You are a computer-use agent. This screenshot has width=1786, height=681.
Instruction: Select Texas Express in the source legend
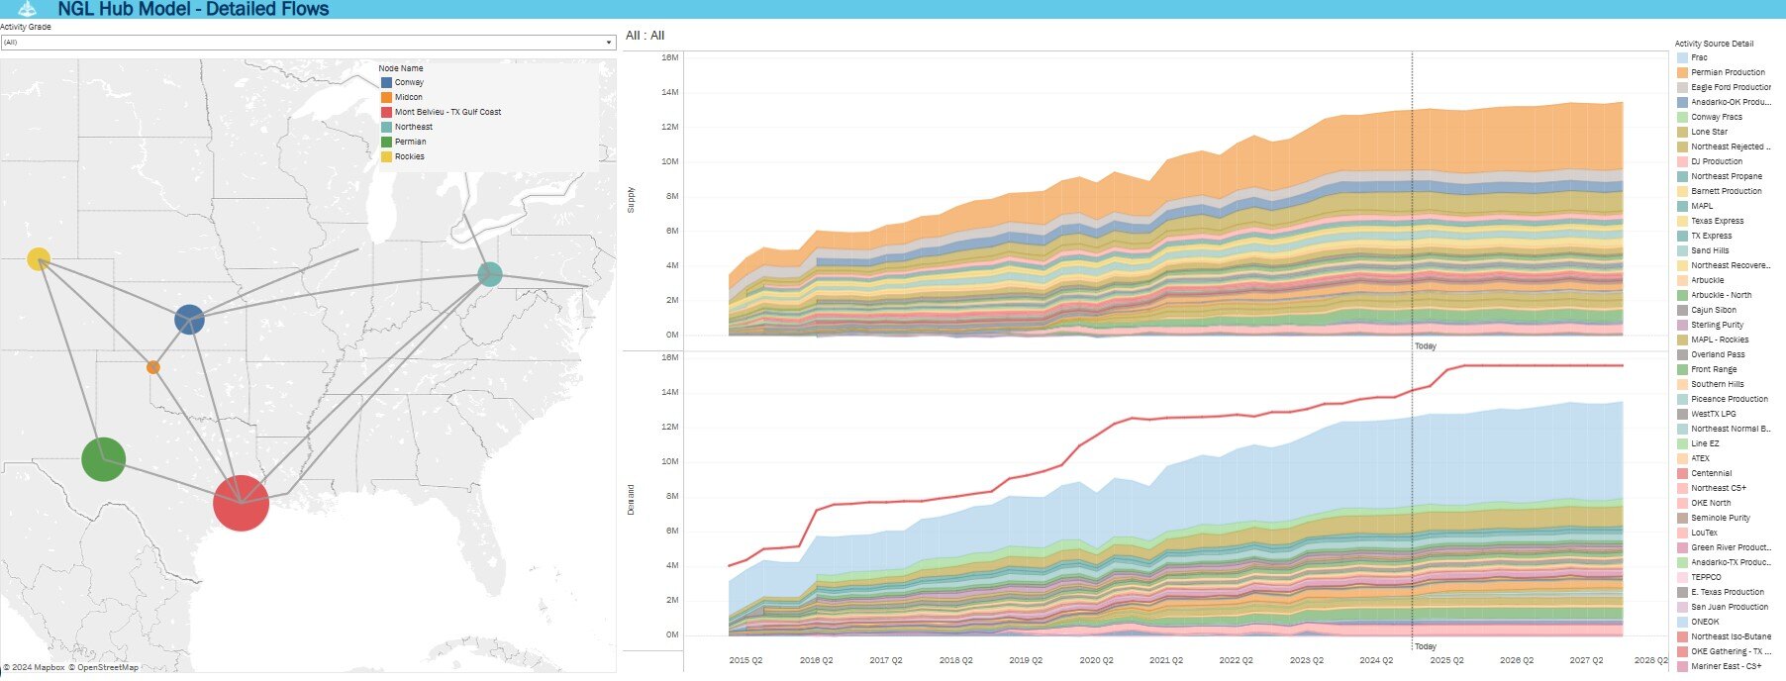pyautogui.click(x=1718, y=221)
